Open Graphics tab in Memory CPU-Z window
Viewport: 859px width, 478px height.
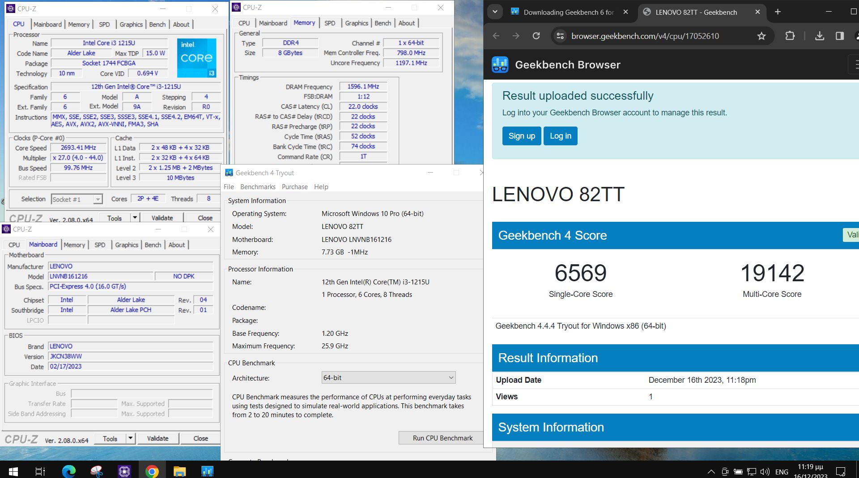[357, 23]
